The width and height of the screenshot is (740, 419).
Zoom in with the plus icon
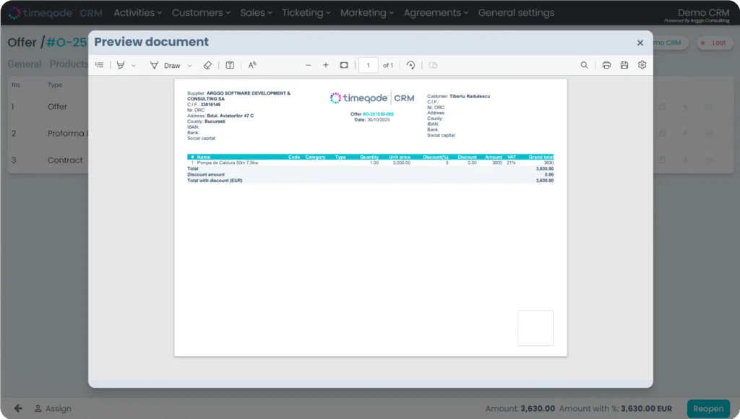[x=326, y=65]
